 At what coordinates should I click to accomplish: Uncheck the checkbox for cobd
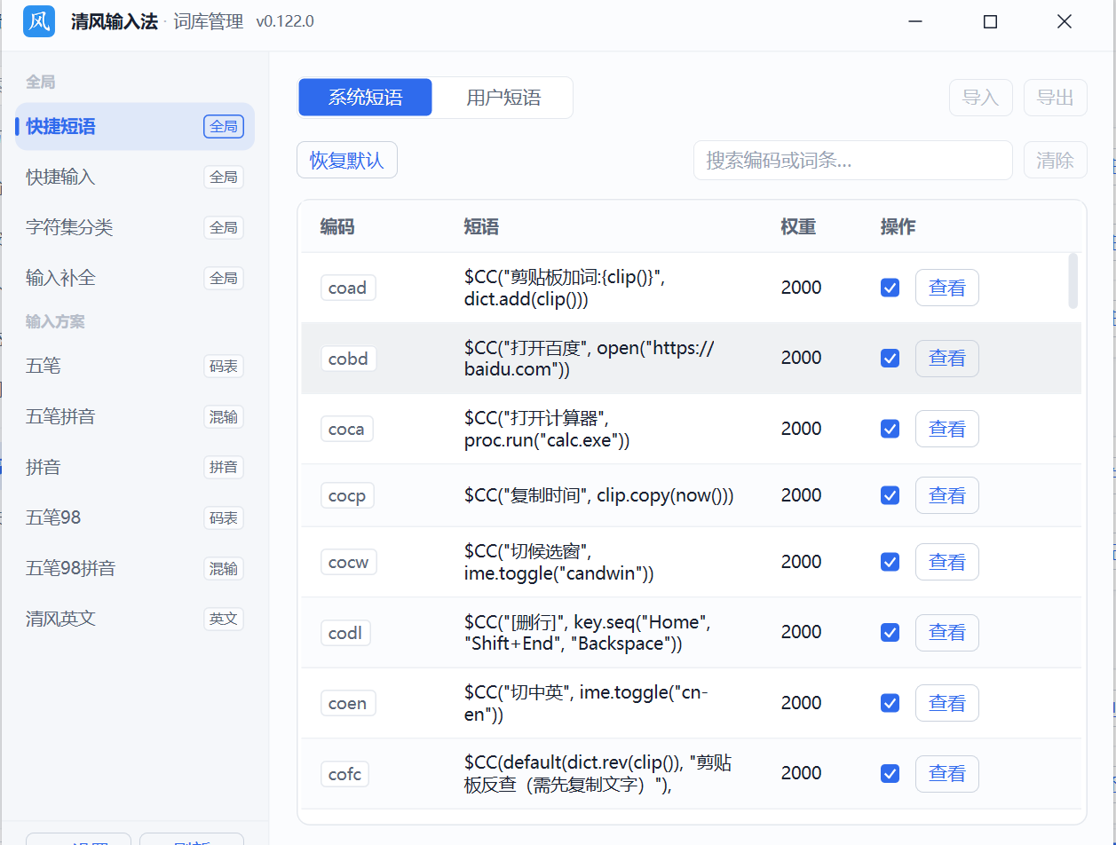pyautogui.click(x=890, y=358)
